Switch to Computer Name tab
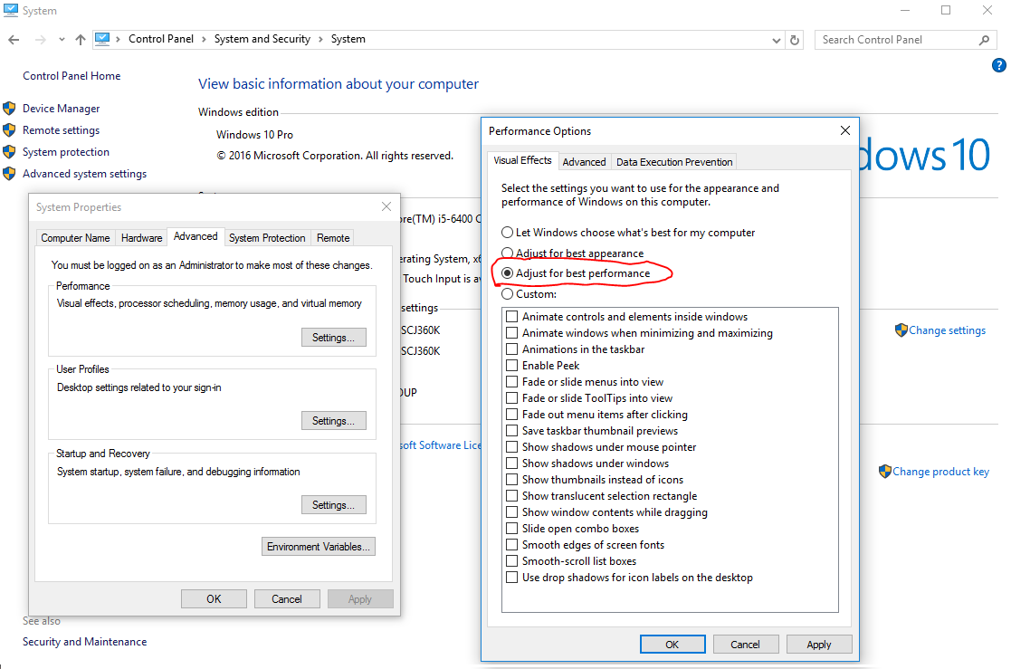The height and width of the screenshot is (669, 1011). coord(75,238)
